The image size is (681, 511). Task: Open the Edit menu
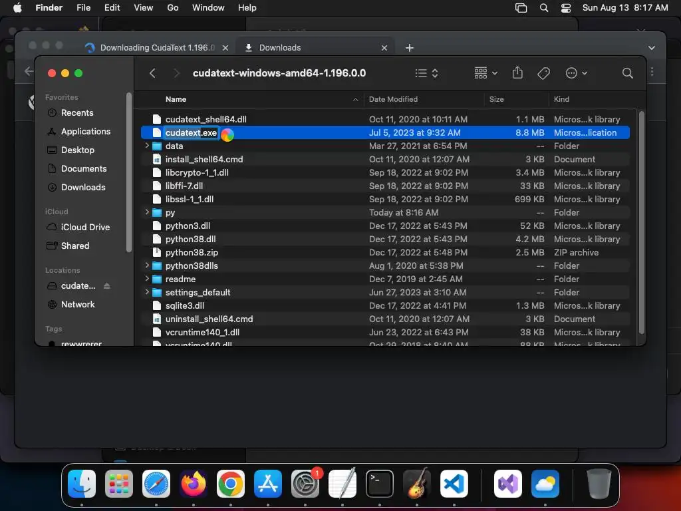click(x=112, y=8)
